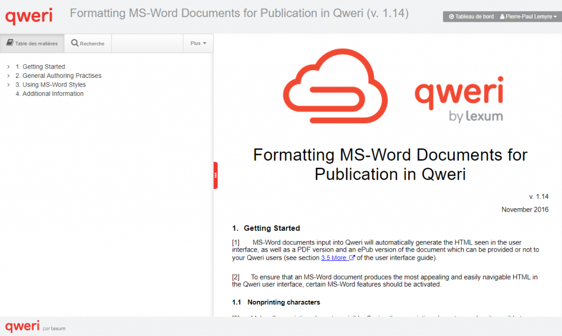
Task: Click the qweri logo in the header
Action: (29, 15)
